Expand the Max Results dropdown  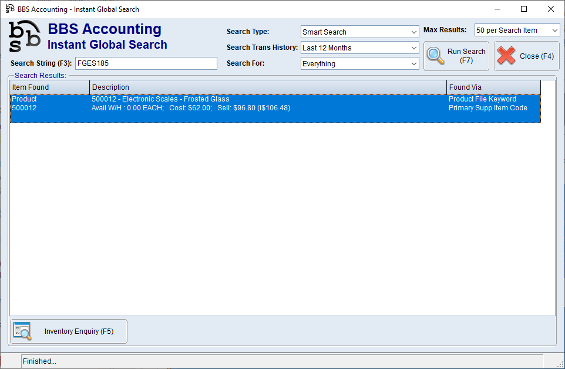517,30
